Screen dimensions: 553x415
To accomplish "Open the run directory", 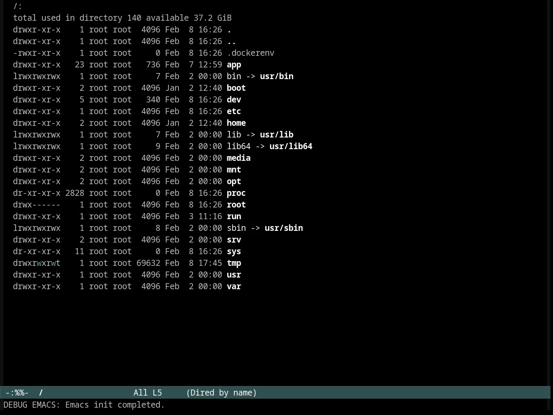I will [234, 217].
